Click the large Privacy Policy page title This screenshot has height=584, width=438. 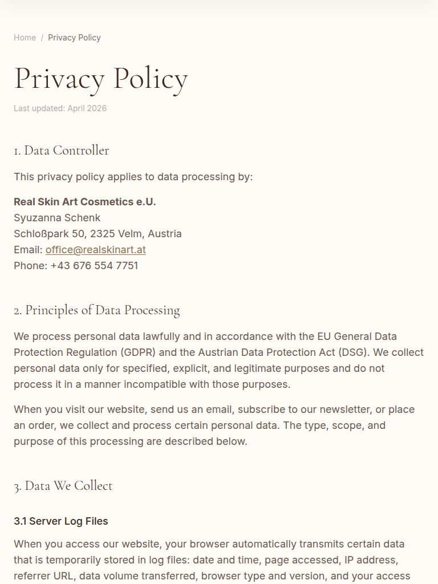coord(100,79)
